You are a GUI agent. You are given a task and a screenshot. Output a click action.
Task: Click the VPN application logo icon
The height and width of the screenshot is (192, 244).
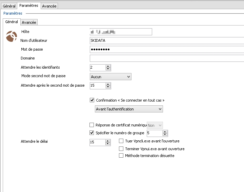coord(12,36)
